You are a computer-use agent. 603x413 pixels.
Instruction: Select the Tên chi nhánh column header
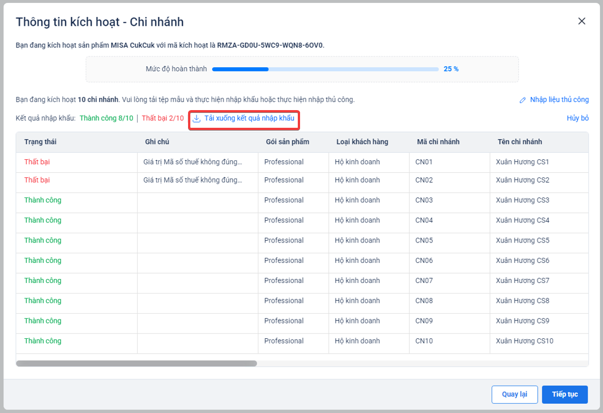coord(520,141)
